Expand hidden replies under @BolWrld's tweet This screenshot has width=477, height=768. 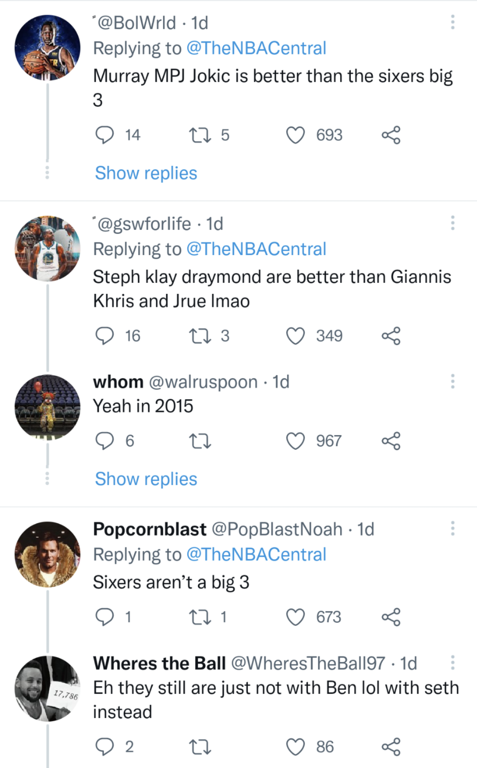(x=146, y=173)
